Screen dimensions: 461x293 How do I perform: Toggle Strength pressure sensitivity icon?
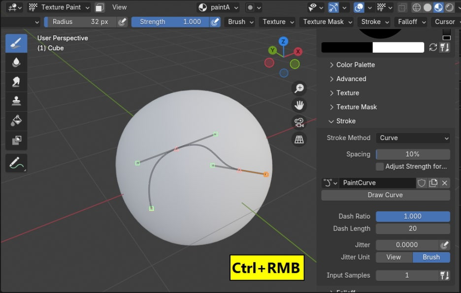tap(215, 22)
